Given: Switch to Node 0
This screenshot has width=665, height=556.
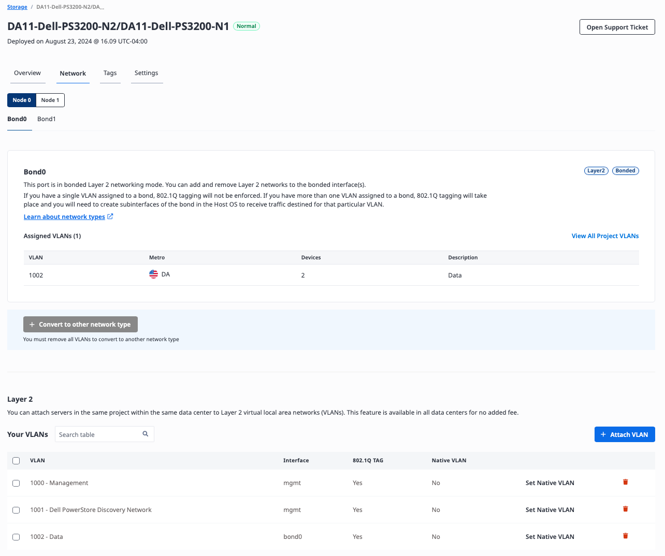Looking at the screenshot, I should pos(22,100).
